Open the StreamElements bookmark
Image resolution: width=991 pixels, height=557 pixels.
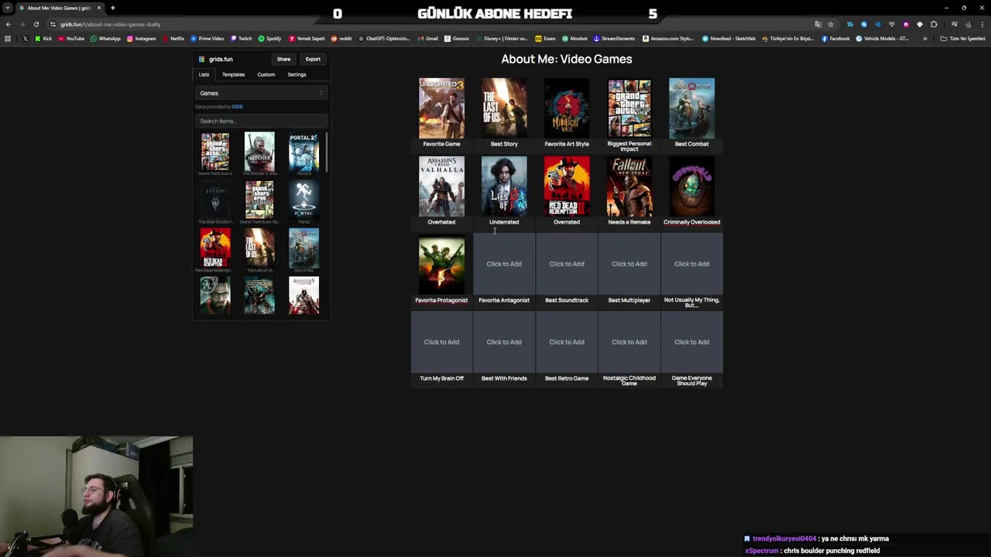tap(614, 39)
